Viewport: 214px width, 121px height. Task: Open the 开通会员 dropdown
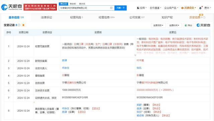pyautogui.click(x=189, y=8)
